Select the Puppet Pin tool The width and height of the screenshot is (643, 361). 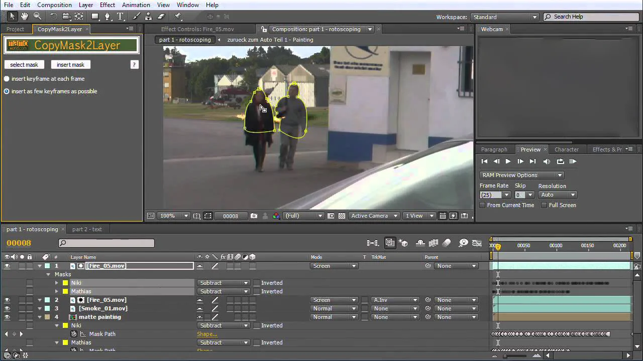point(178,17)
